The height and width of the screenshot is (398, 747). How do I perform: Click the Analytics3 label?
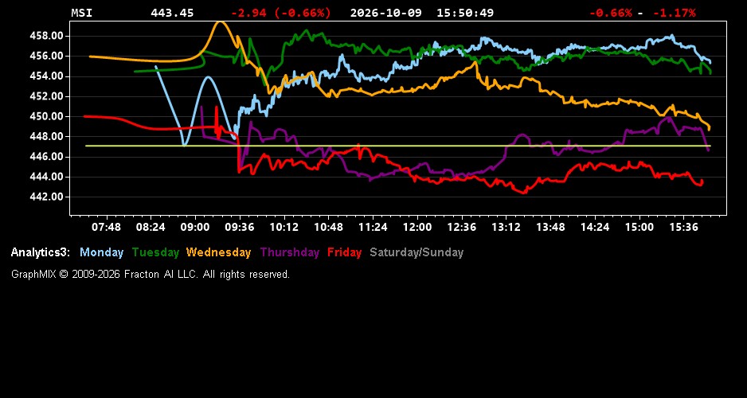pyautogui.click(x=41, y=253)
